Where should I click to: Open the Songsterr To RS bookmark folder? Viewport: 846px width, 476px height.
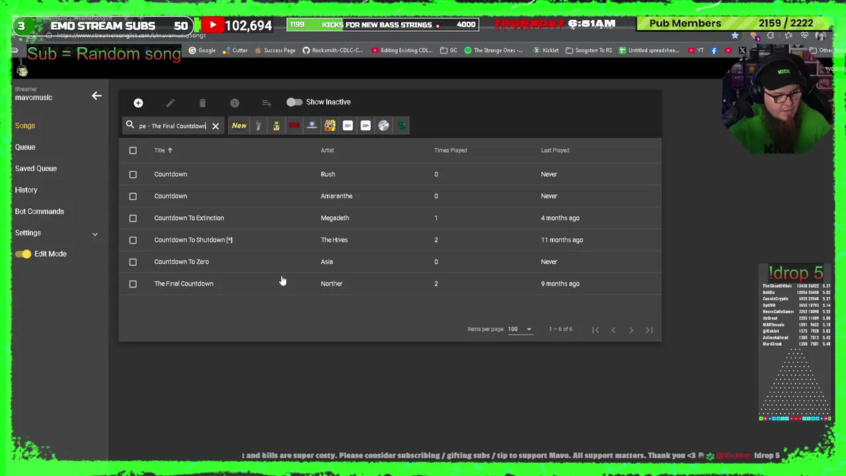point(589,50)
